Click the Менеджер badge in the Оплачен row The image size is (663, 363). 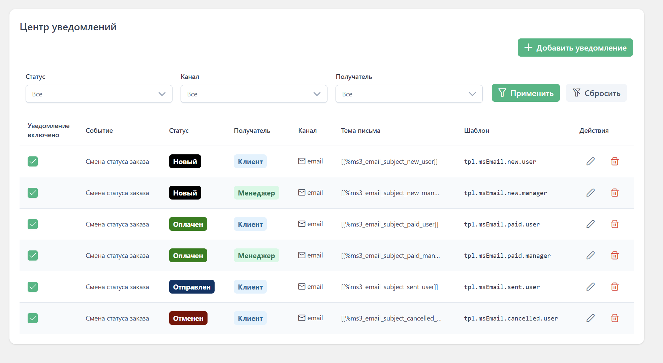click(x=256, y=255)
